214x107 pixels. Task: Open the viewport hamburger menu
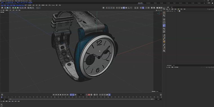tap(1, 10)
